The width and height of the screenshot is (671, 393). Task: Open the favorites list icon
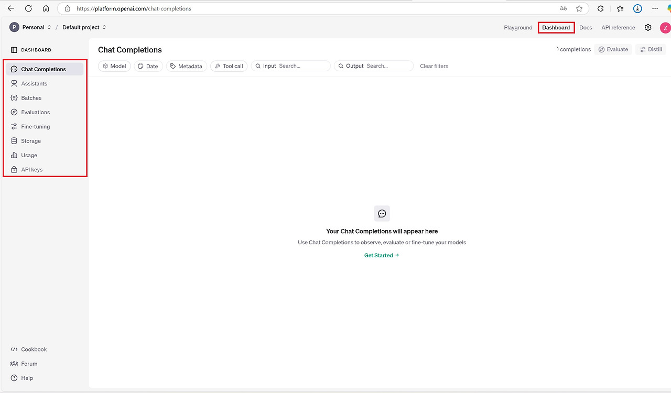tap(620, 8)
